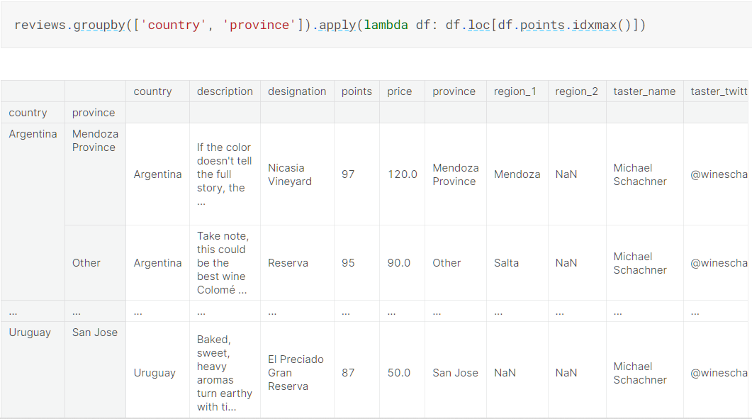Click the 'region_2' column header
This screenshot has width=752, height=419.
[x=576, y=91]
